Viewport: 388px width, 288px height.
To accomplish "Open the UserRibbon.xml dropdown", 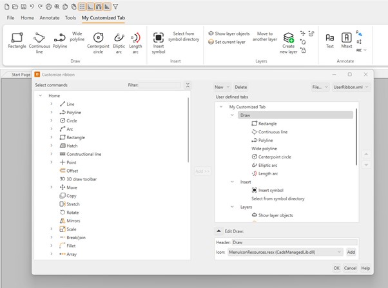I will [351, 87].
